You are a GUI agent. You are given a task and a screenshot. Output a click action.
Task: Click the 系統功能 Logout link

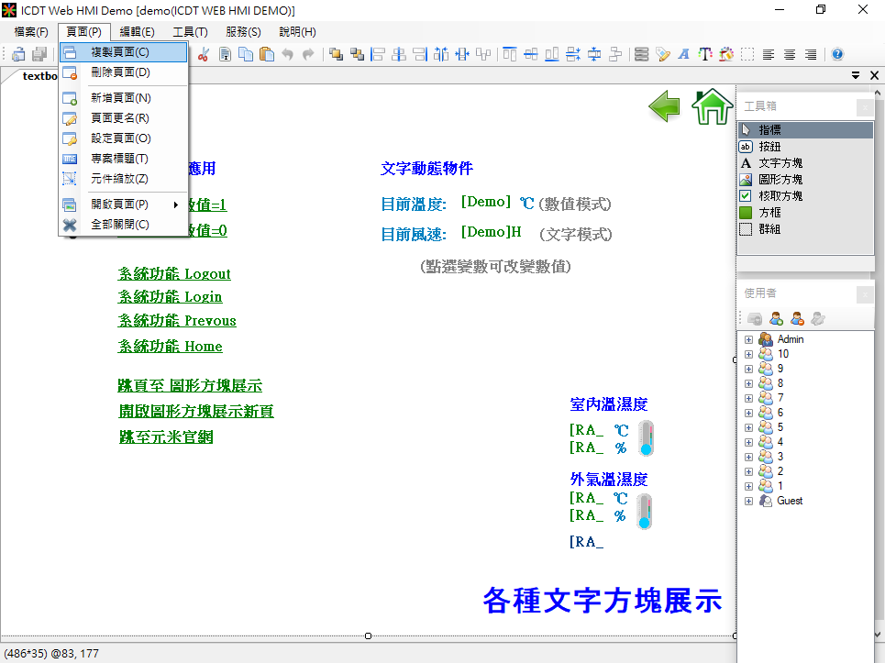coord(174,274)
